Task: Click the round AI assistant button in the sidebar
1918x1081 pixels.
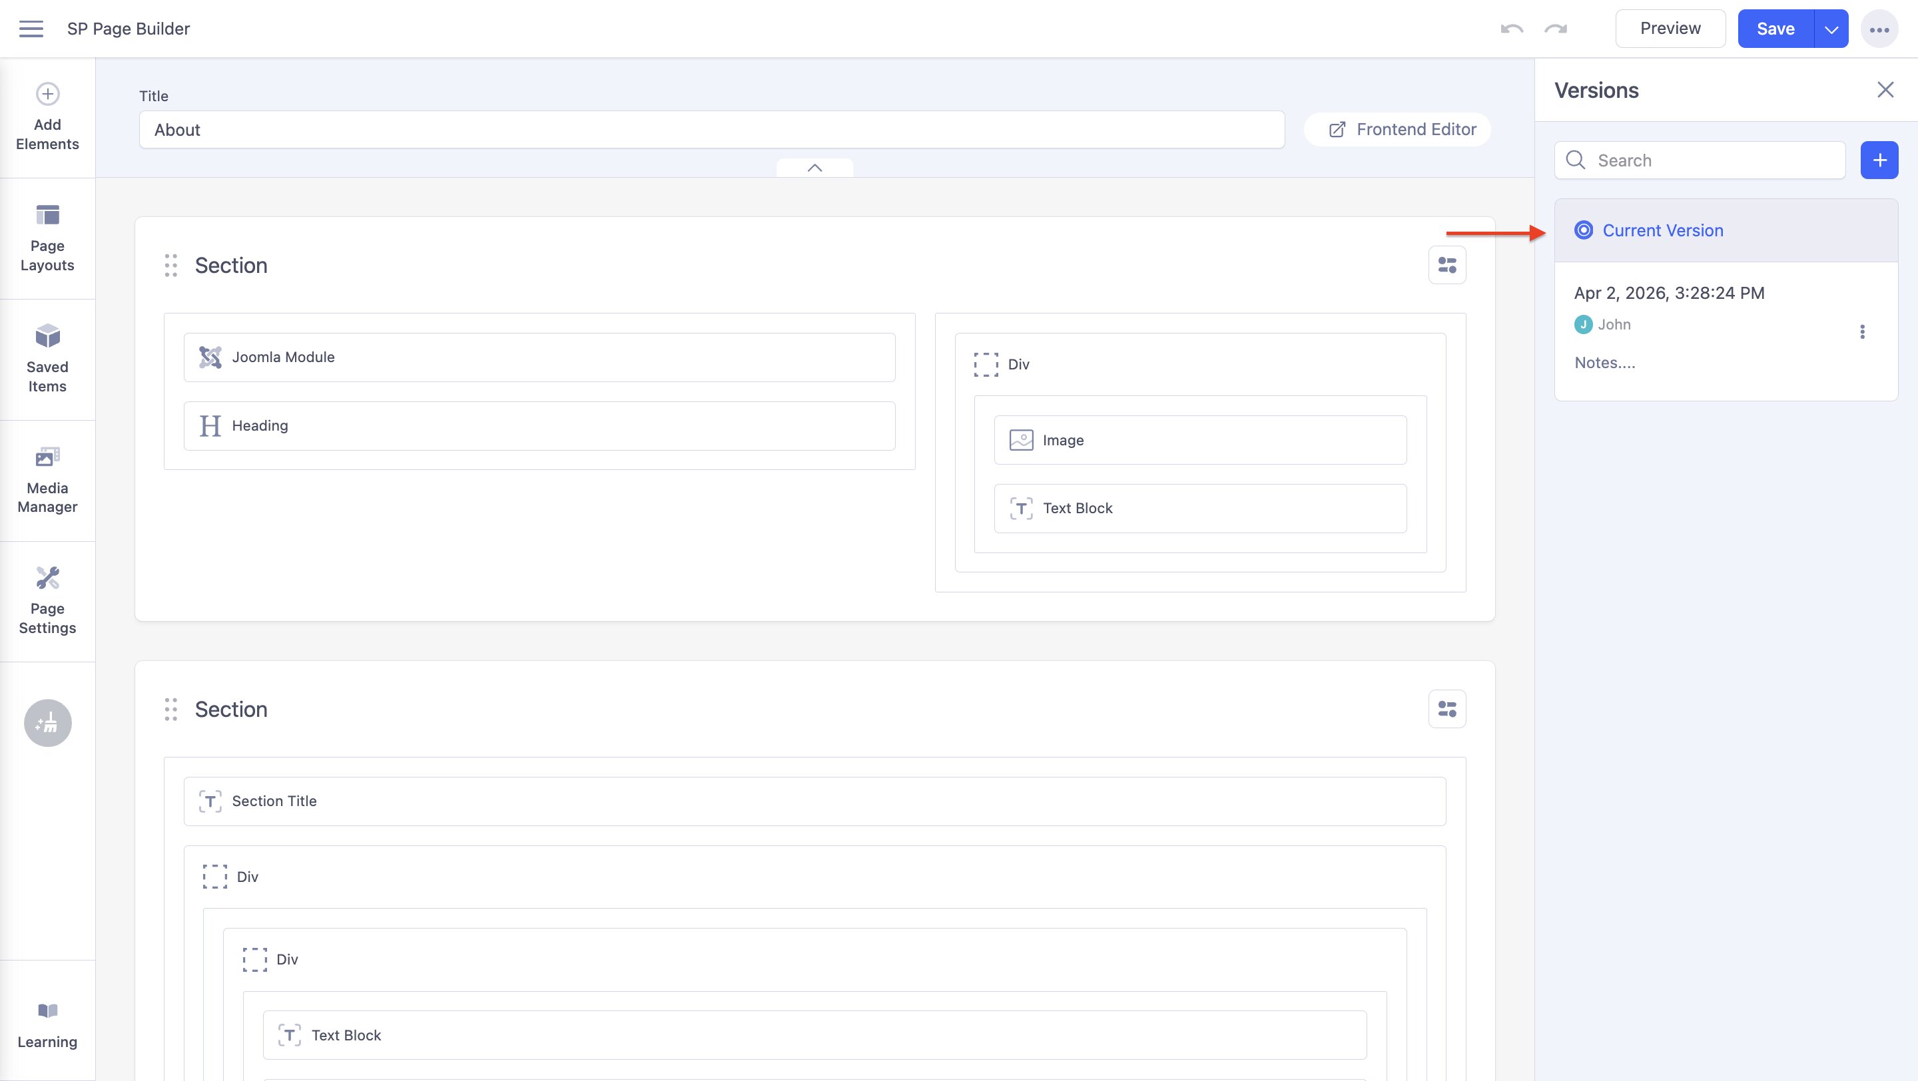Action: point(48,722)
